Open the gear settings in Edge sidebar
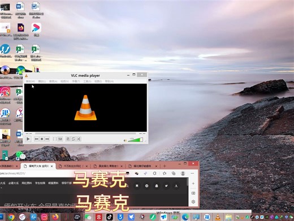The width and height of the screenshot is (294, 221). 193,202
